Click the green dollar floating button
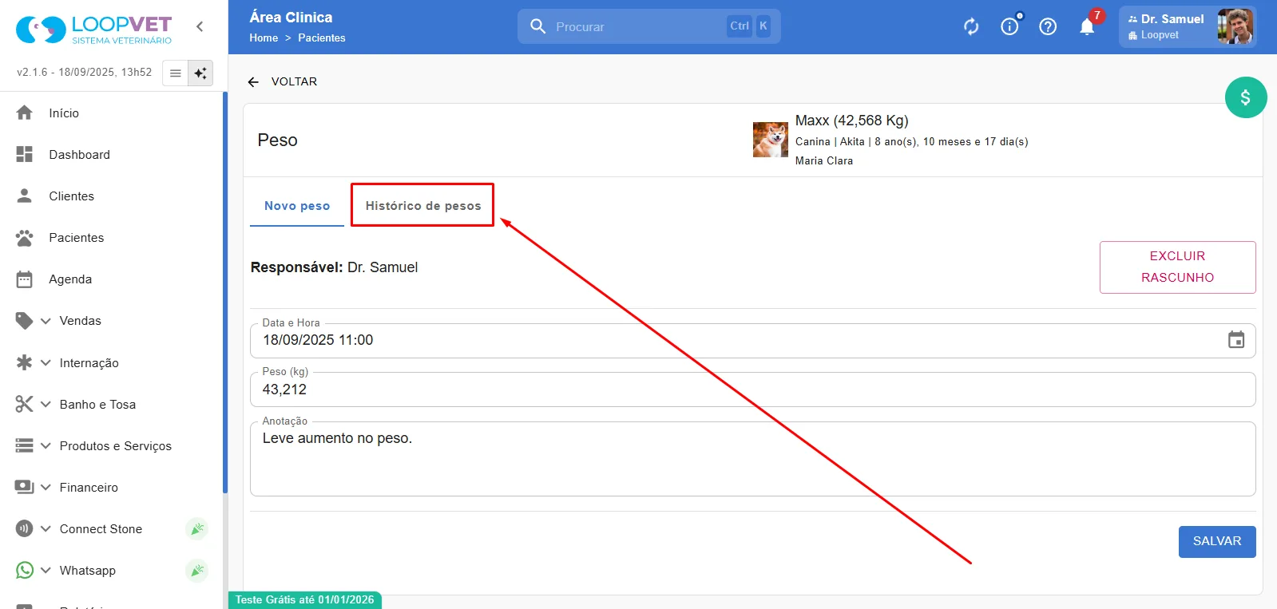The image size is (1277, 609). pyautogui.click(x=1246, y=97)
